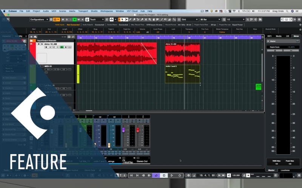
Task: Open the MIDI menu
Action: pos(54,11)
